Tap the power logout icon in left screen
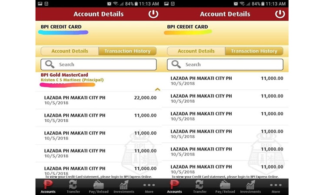 coord(153,14)
